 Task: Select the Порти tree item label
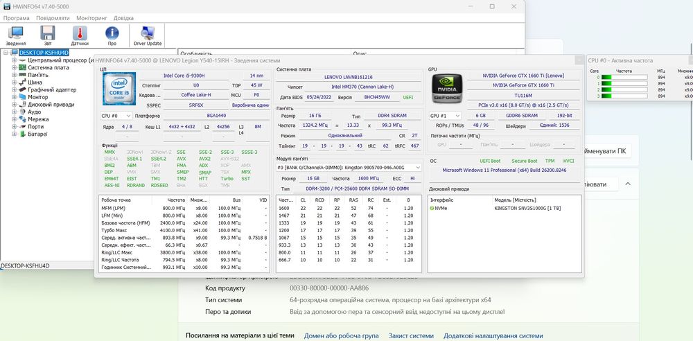click(36, 127)
